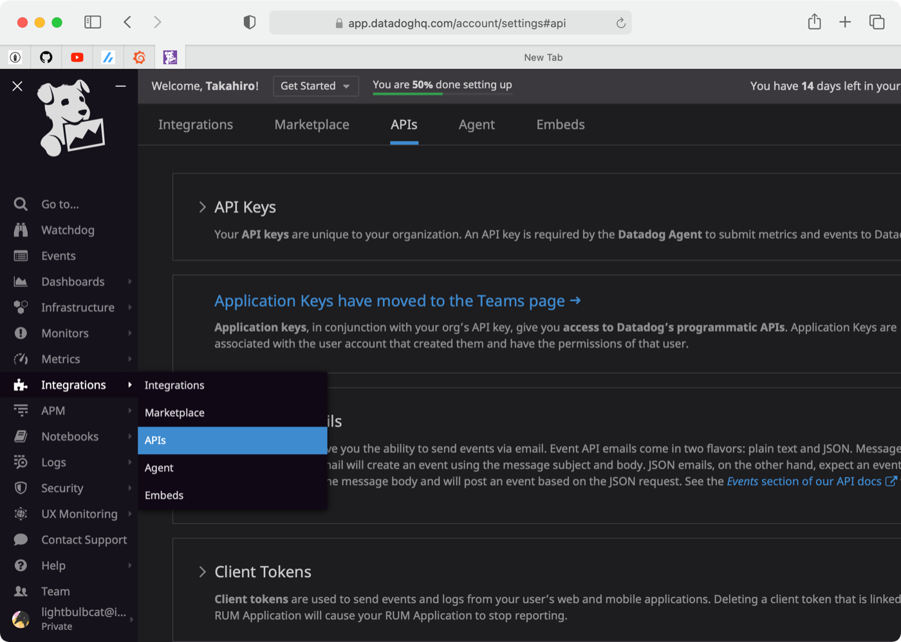The image size is (901, 642).
Task: Show Safari tab overview
Action: coord(877,23)
